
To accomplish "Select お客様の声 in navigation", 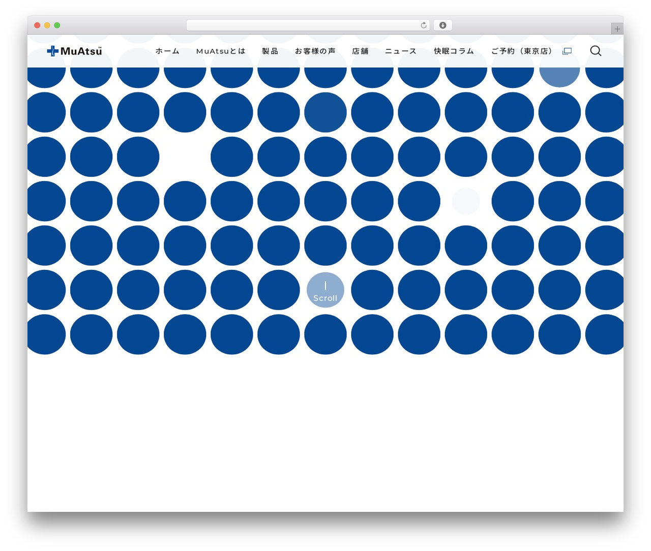I will (x=315, y=51).
